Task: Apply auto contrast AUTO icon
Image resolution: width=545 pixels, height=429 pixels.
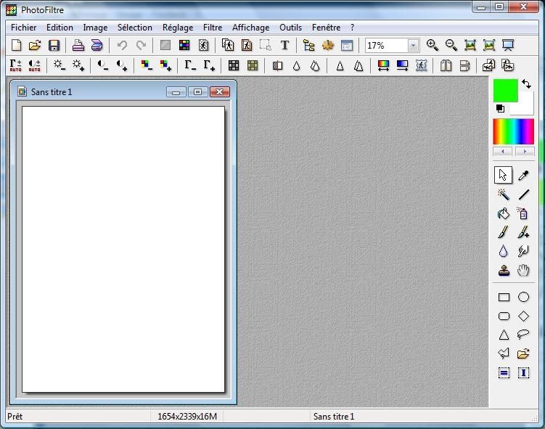Action: coord(34,65)
